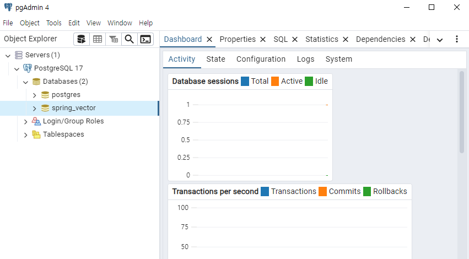
Task: Open the Help menu
Action: (145, 23)
